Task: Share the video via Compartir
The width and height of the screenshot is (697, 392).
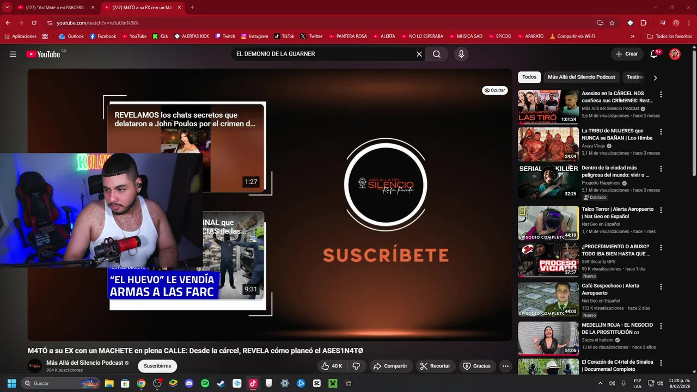Action: click(390, 366)
